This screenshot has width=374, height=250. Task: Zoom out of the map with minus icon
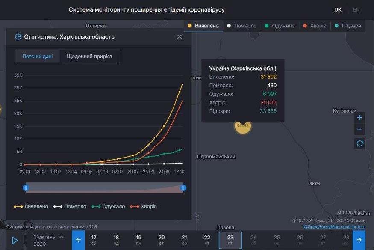(x=359, y=128)
